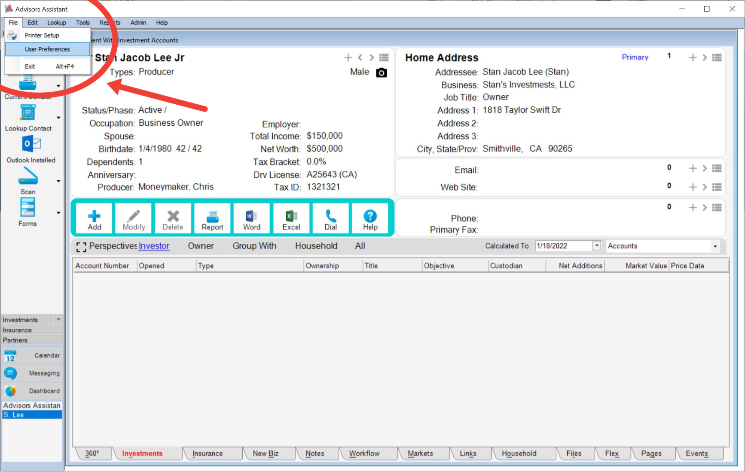This screenshot has width=745, height=472.
Task: Expand the Scan dropdown arrow
Action: (58, 181)
